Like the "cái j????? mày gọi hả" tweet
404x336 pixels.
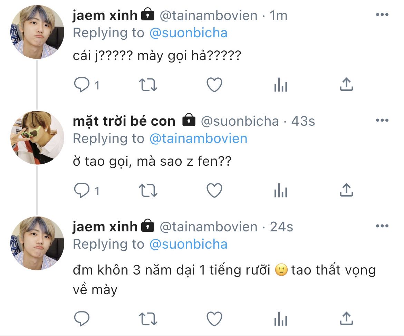[214, 85]
